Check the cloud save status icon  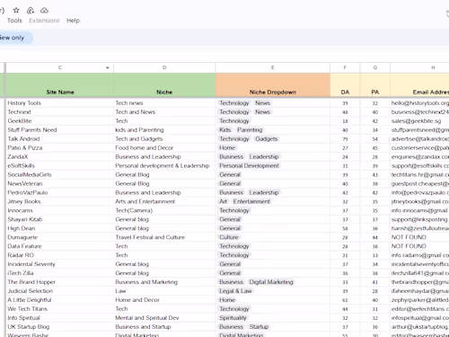click(44, 11)
